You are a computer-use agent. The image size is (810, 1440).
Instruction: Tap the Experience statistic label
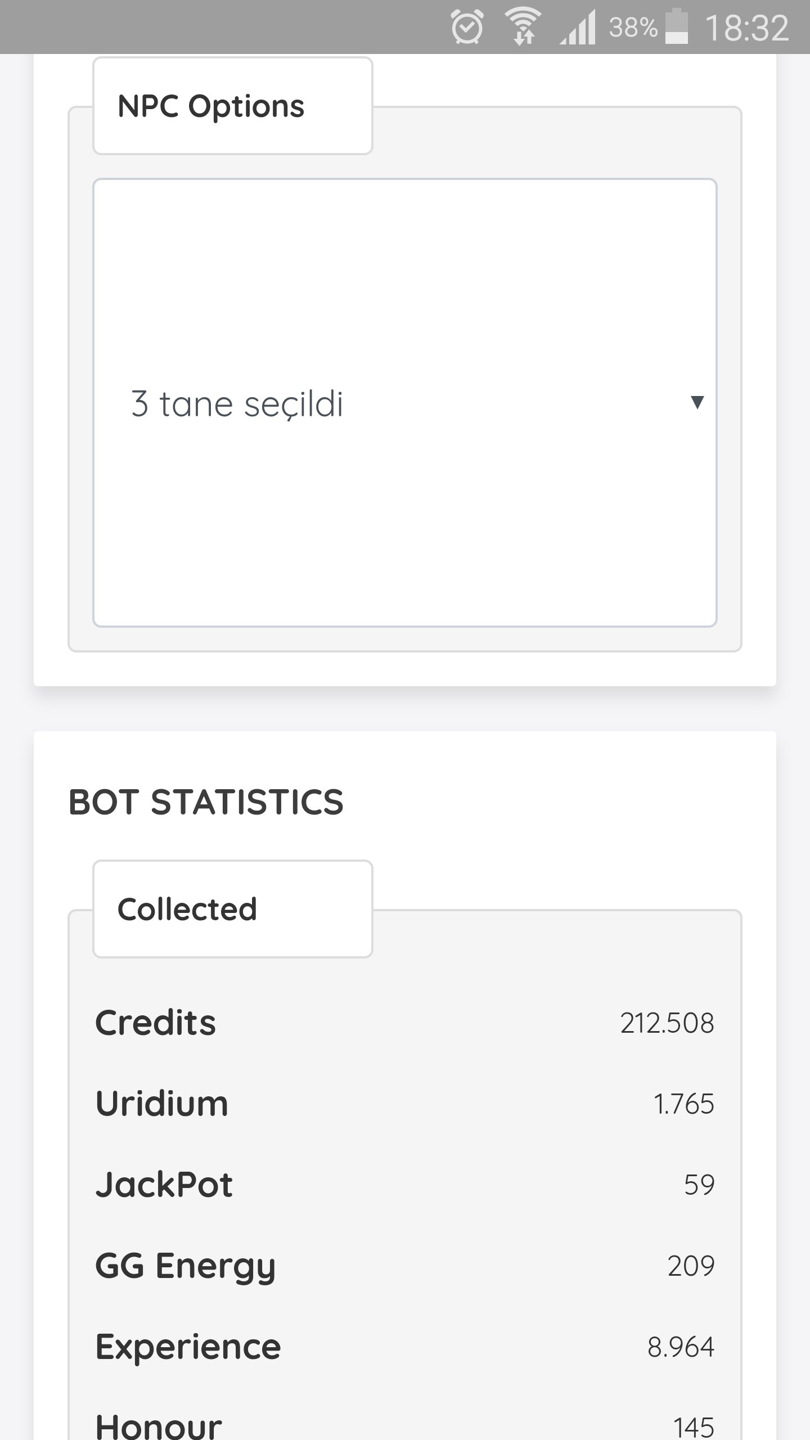(x=188, y=1347)
